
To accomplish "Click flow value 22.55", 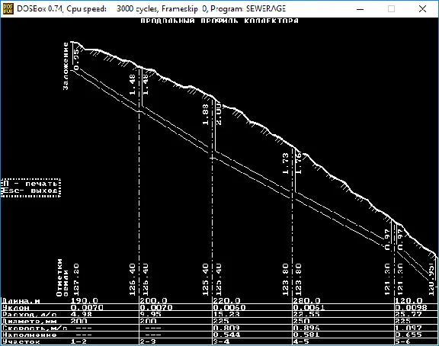I will (x=306, y=314).
